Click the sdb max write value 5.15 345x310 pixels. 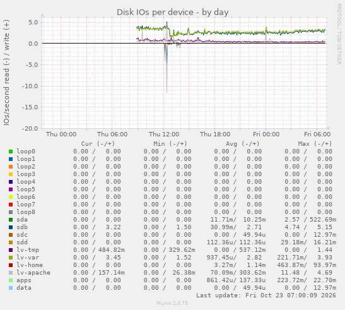coord(325,227)
